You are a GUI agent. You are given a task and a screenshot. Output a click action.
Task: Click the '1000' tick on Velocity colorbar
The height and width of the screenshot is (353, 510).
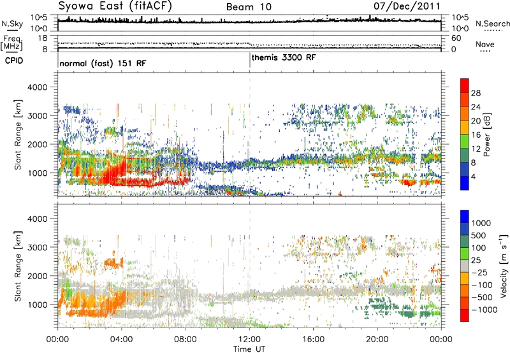pyautogui.click(x=481, y=223)
